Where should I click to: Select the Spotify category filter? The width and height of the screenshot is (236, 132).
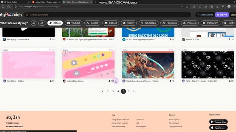coord(129,23)
